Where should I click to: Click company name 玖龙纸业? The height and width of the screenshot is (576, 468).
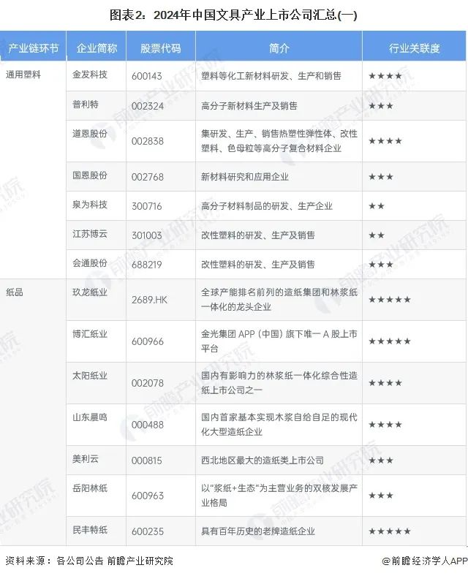coord(90,292)
